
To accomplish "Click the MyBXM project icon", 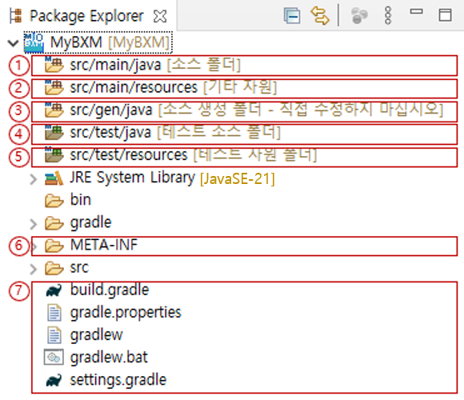I will tap(34, 43).
